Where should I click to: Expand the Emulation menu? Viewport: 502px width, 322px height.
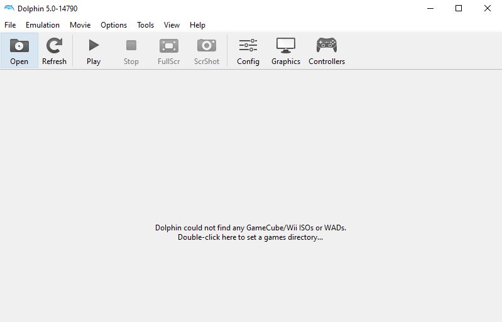click(43, 25)
